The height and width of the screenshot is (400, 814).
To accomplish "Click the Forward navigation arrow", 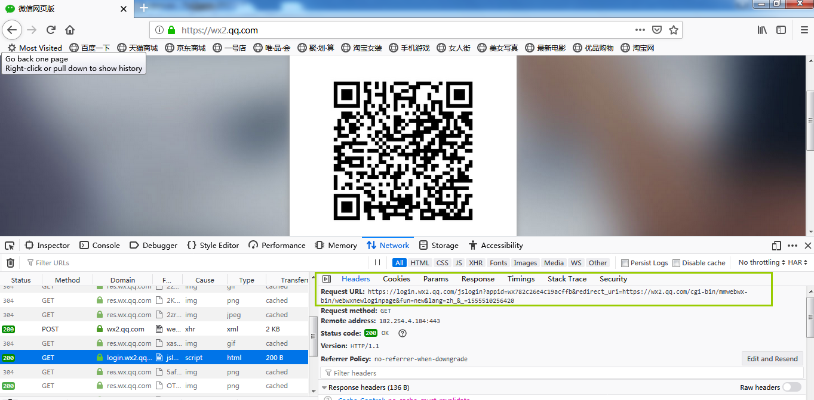I will tap(32, 30).
